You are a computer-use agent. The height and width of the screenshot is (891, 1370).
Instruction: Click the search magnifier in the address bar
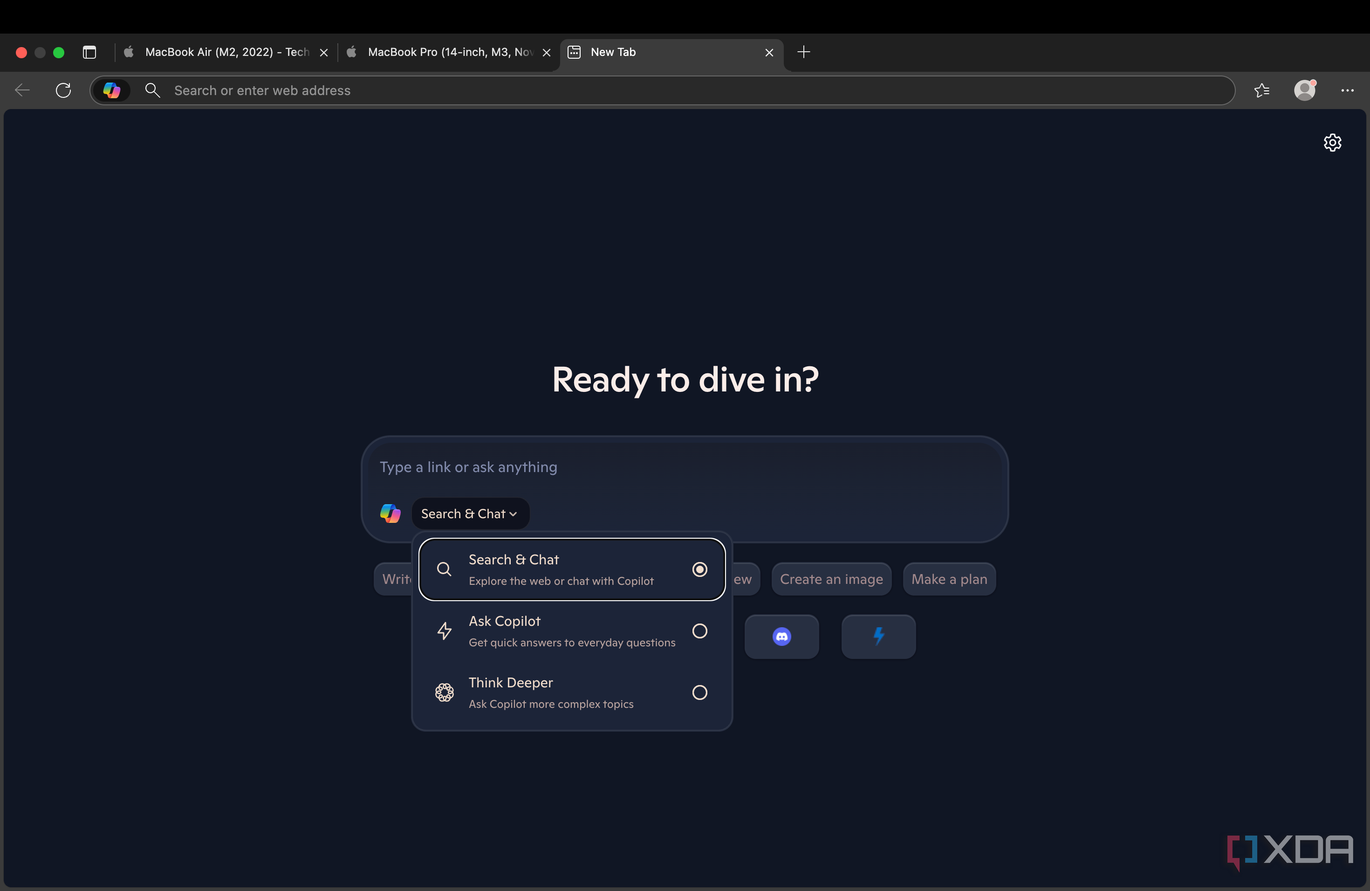pos(152,90)
